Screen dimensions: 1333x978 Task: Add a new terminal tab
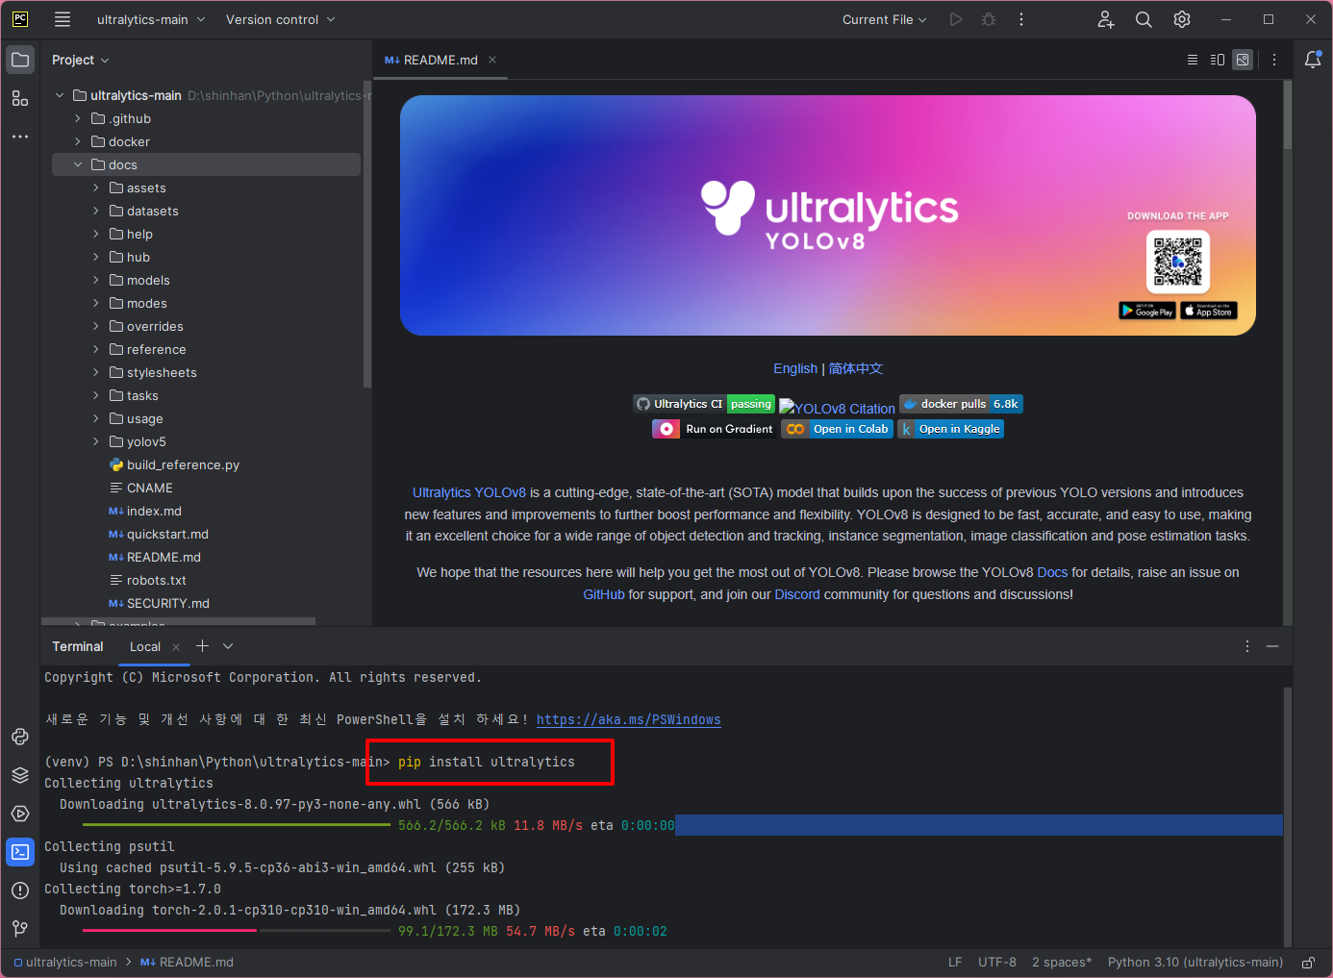tap(202, 646)
